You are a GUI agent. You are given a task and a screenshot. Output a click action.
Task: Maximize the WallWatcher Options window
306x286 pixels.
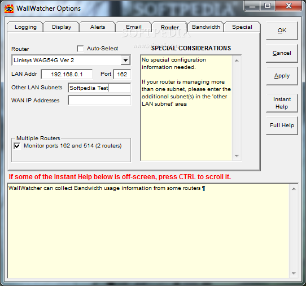pyautogui.click(x=268, y=6)
